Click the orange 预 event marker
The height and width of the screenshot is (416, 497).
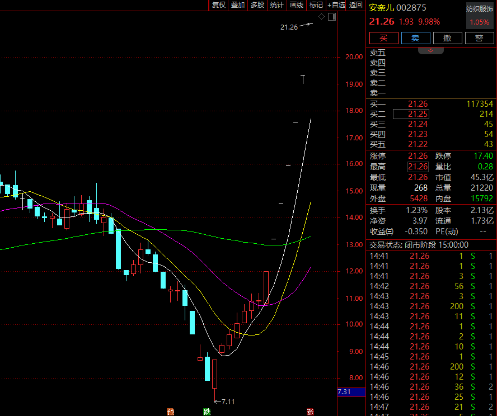pos(170,412)
